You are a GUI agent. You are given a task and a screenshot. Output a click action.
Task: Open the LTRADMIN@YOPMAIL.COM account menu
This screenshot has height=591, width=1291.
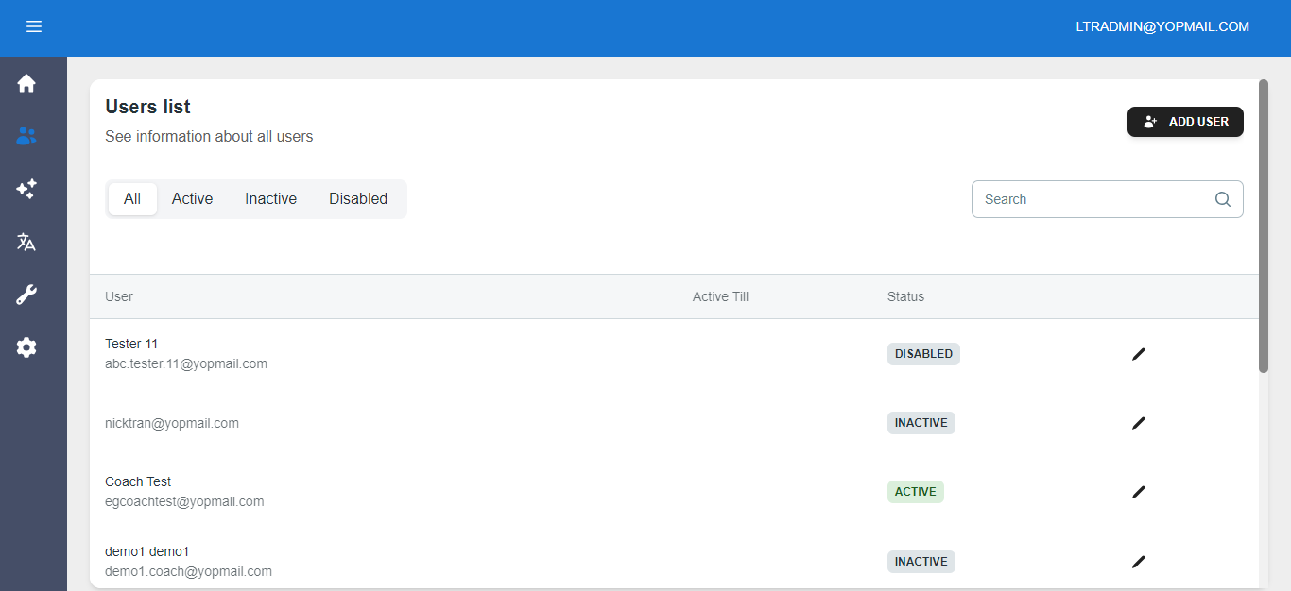1162,27
